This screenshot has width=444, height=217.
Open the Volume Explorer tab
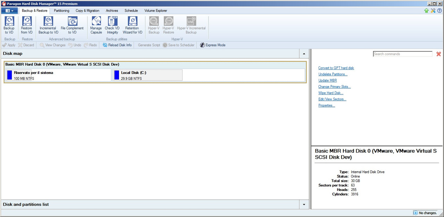click(156, 11)
